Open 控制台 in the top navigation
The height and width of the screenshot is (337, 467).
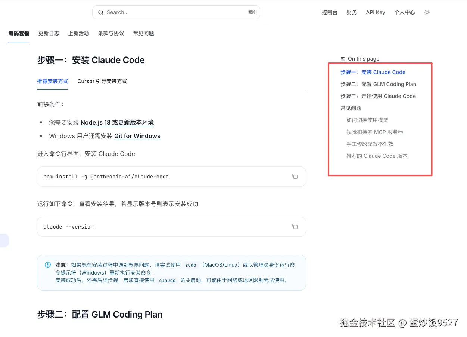[x=330, y=12]
